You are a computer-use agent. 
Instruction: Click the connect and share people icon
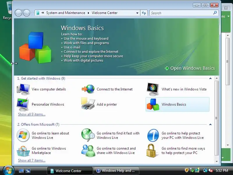coord(88,150)
